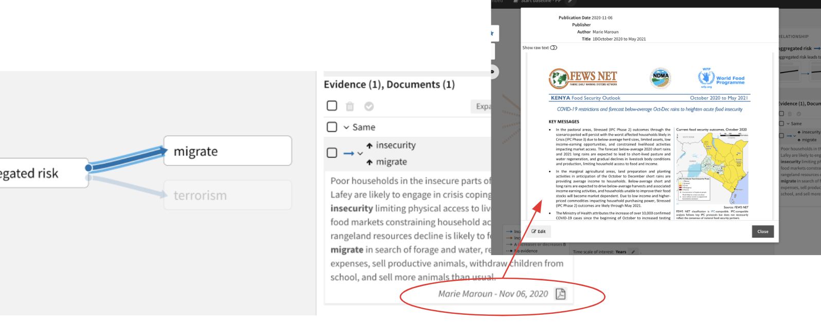Toggle the Show raw text switch
The height and width of the screenshot is (322, 821).
pyautogui.click(x=554, y=48)
